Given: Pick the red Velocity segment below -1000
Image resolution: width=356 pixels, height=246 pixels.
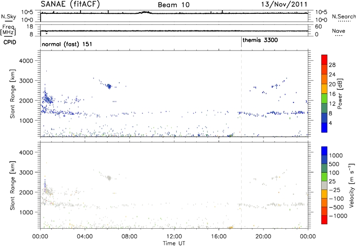Looking at the screenshot, I should 324,220.
